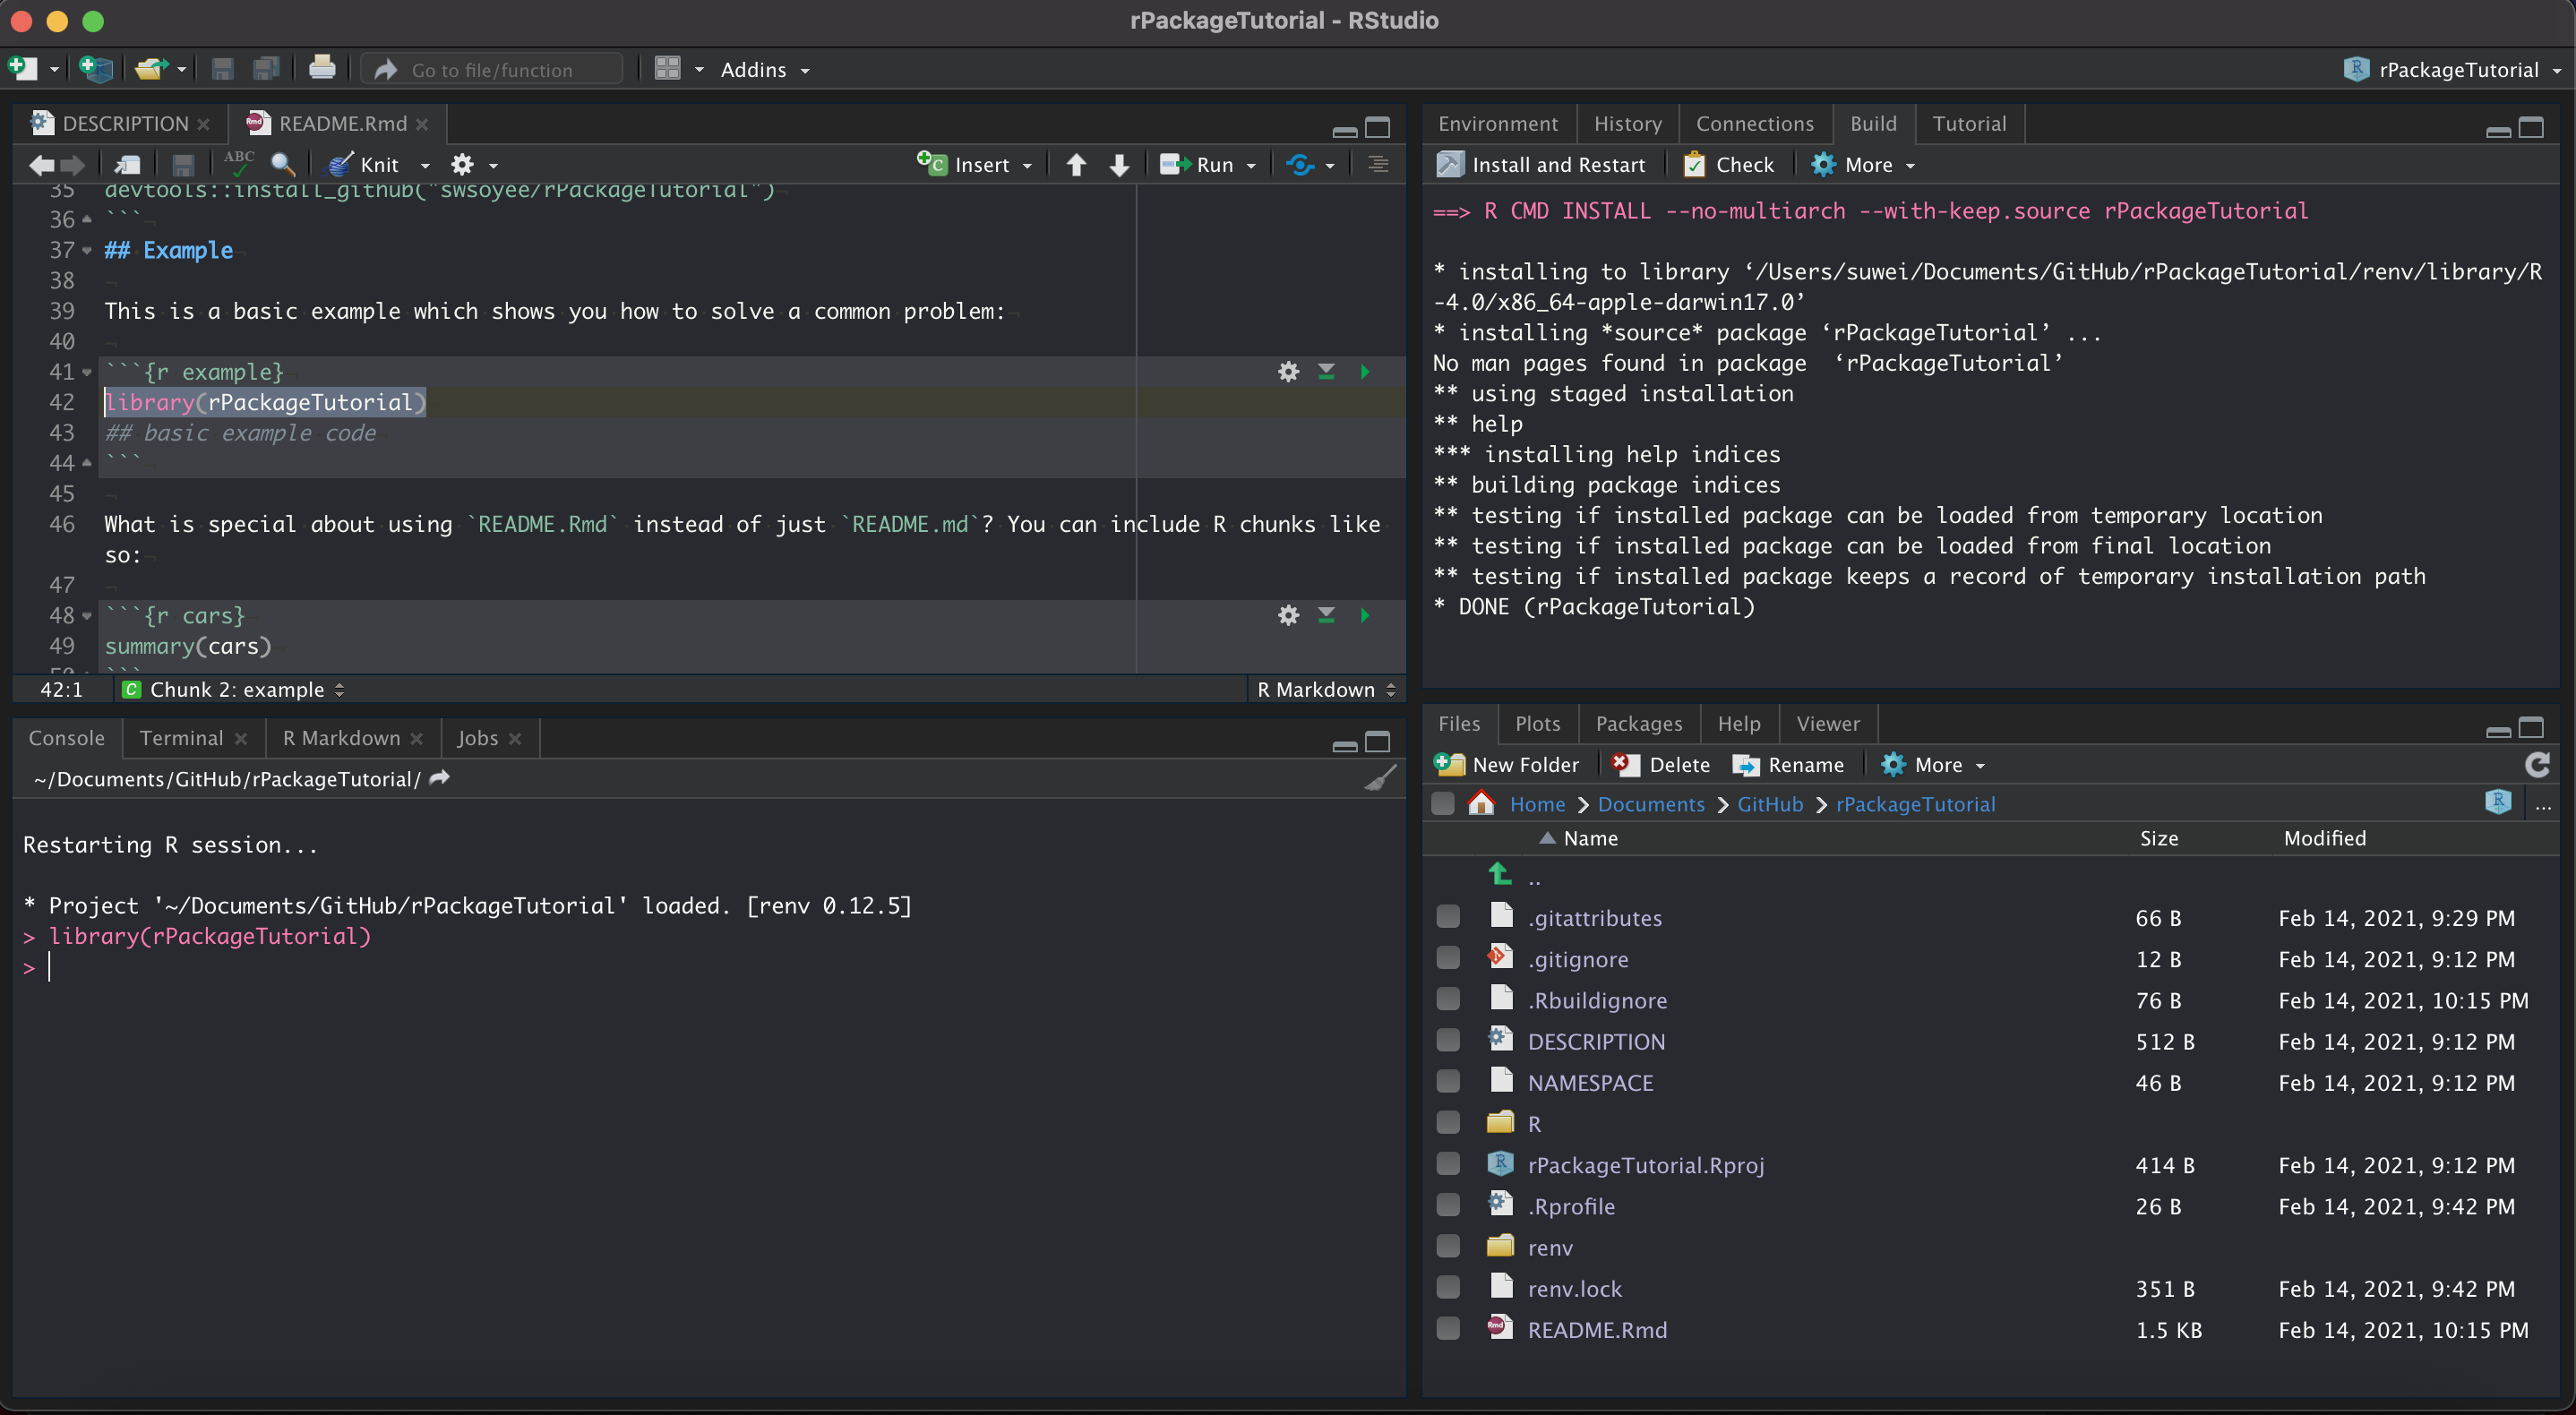Open the Run dropdown arrow

pyautogui.click(x=1251, y=166)
